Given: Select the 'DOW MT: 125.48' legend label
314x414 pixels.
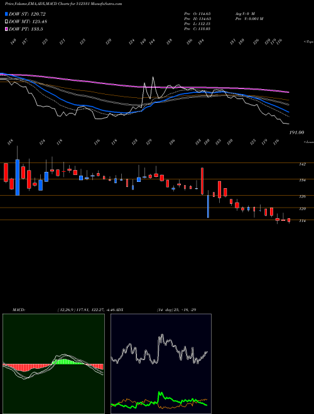Looking at the screenshot, I should [x=28, y=22].
